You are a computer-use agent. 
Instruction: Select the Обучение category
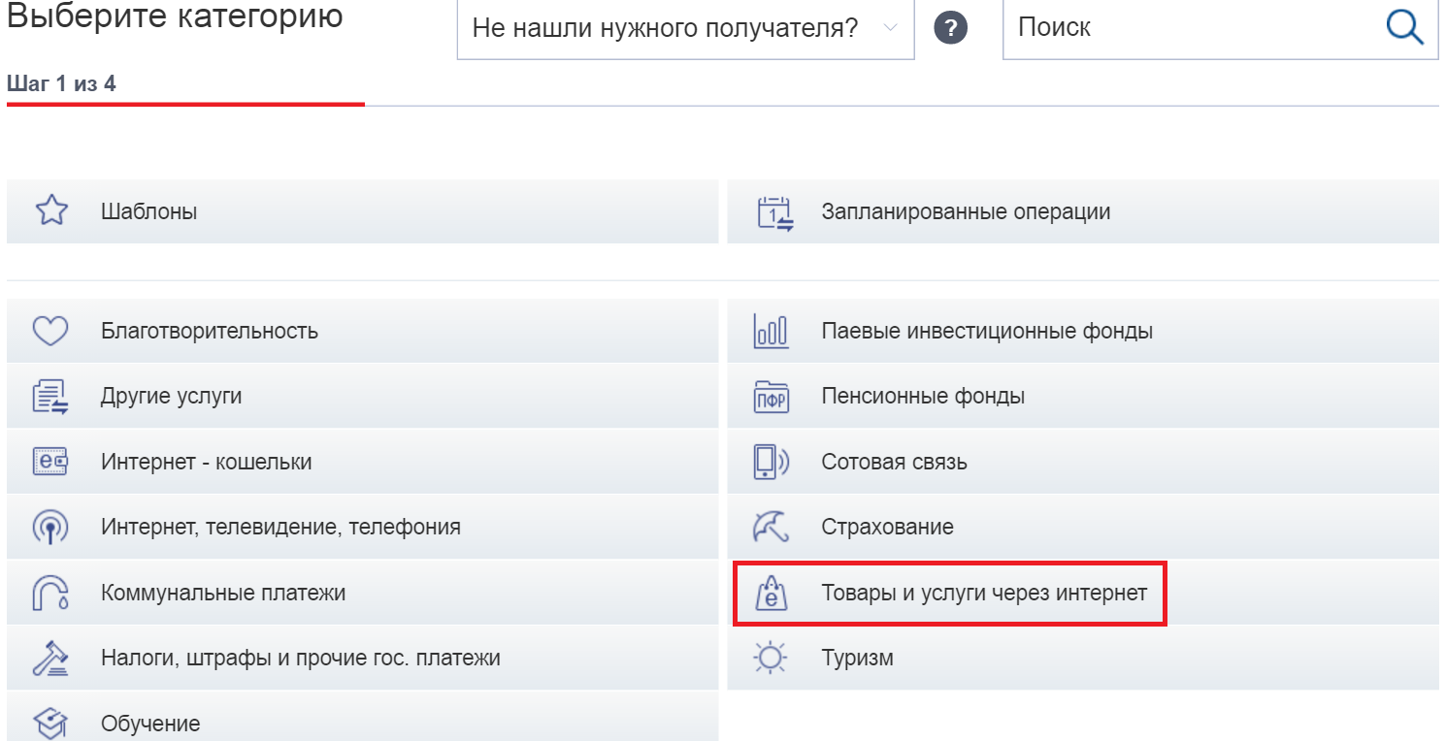tap(150, 724)
